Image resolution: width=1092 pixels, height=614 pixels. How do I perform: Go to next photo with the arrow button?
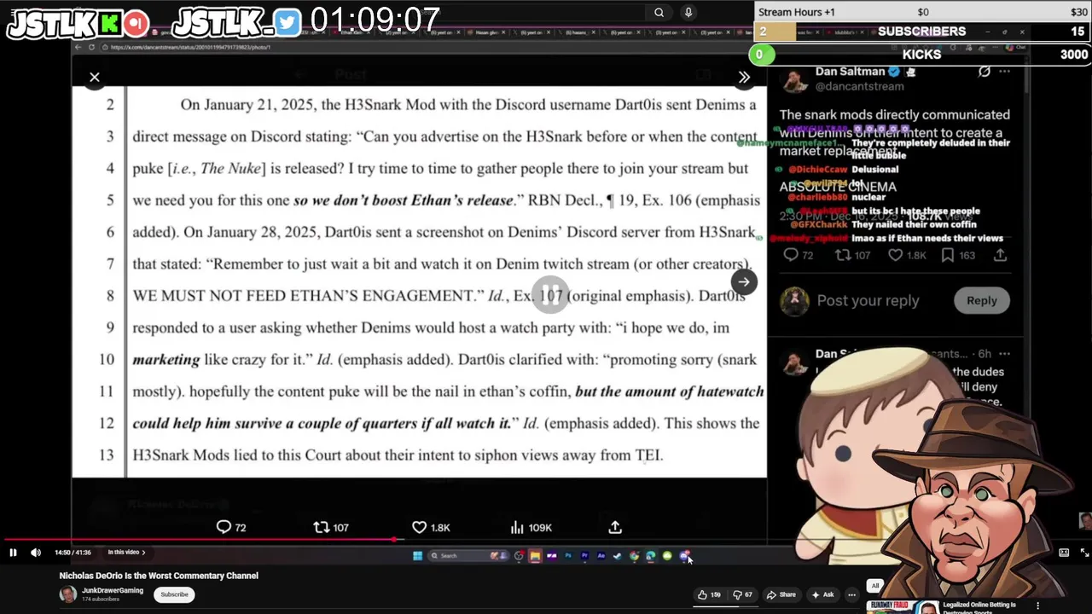[744, 282]
